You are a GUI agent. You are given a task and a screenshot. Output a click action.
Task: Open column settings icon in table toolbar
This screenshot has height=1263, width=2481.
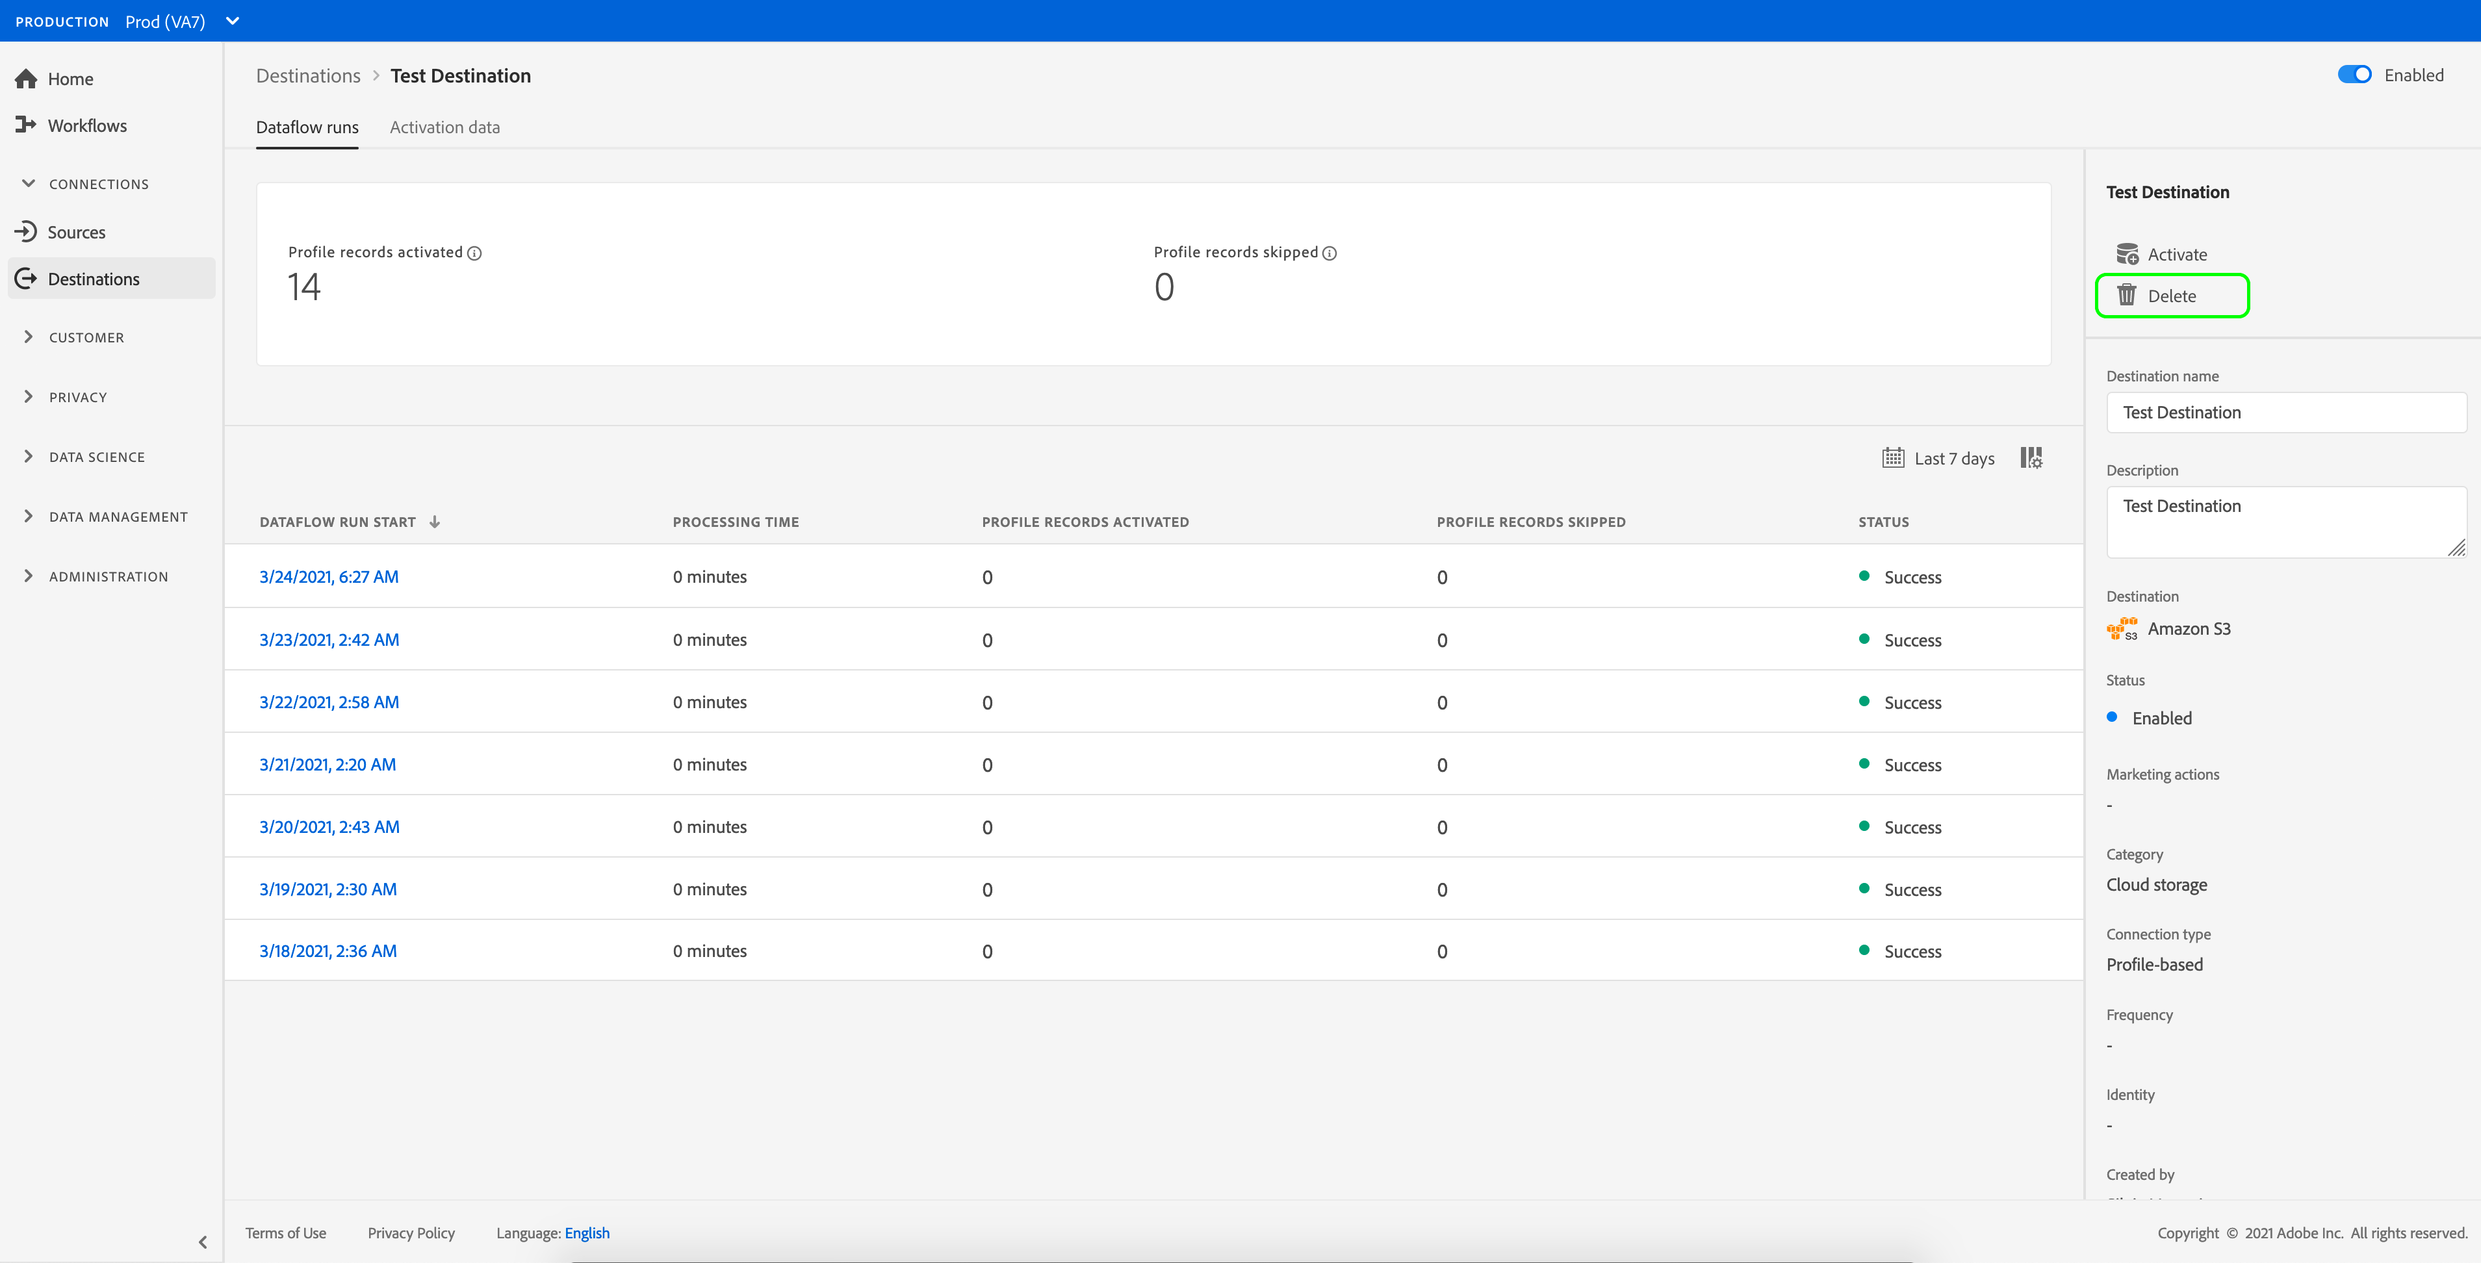coord(2031,458)
